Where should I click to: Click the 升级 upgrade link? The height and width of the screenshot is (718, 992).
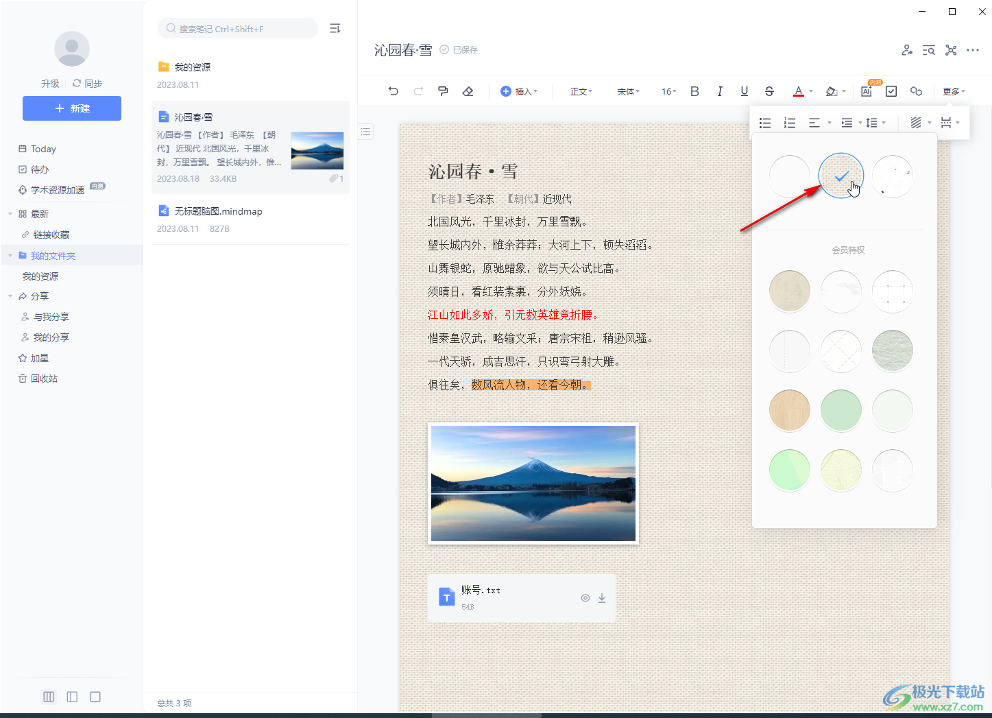click(x=50, y=84)
